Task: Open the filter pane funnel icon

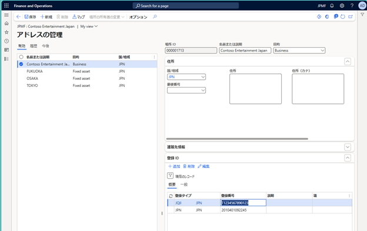Action: pos(362,15)
